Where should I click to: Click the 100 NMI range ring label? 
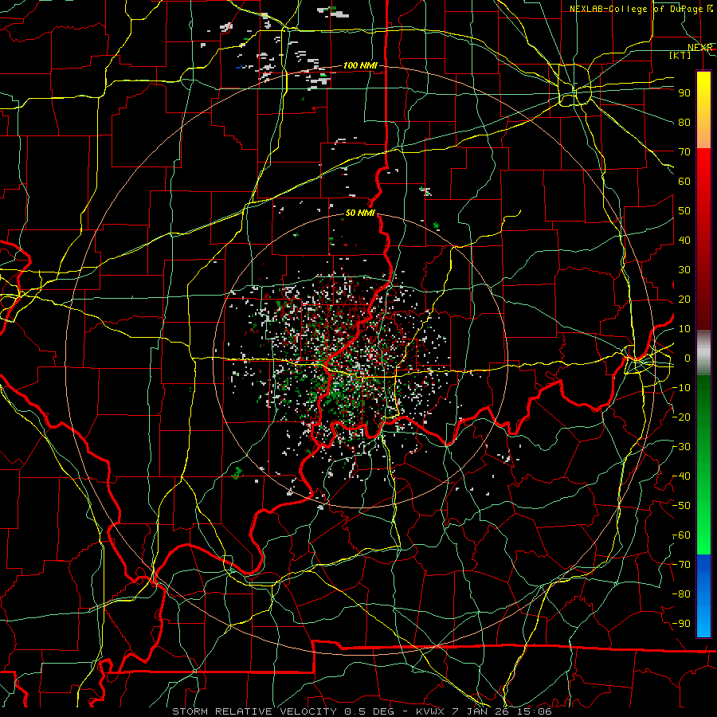point(360,66)
